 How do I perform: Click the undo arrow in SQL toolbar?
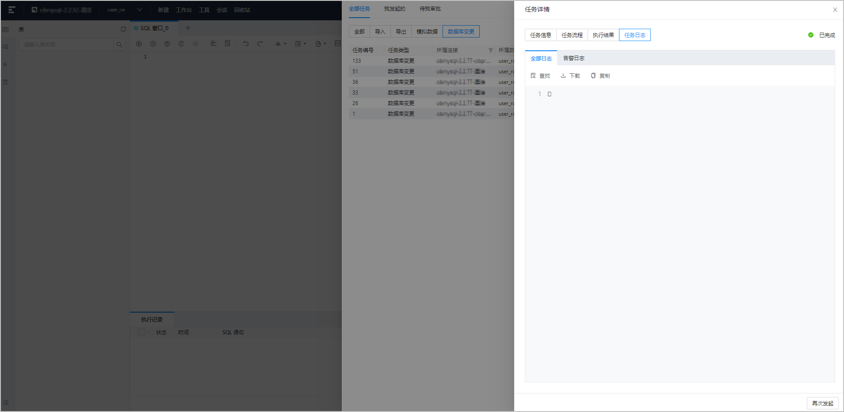click(x=246, y=44)
